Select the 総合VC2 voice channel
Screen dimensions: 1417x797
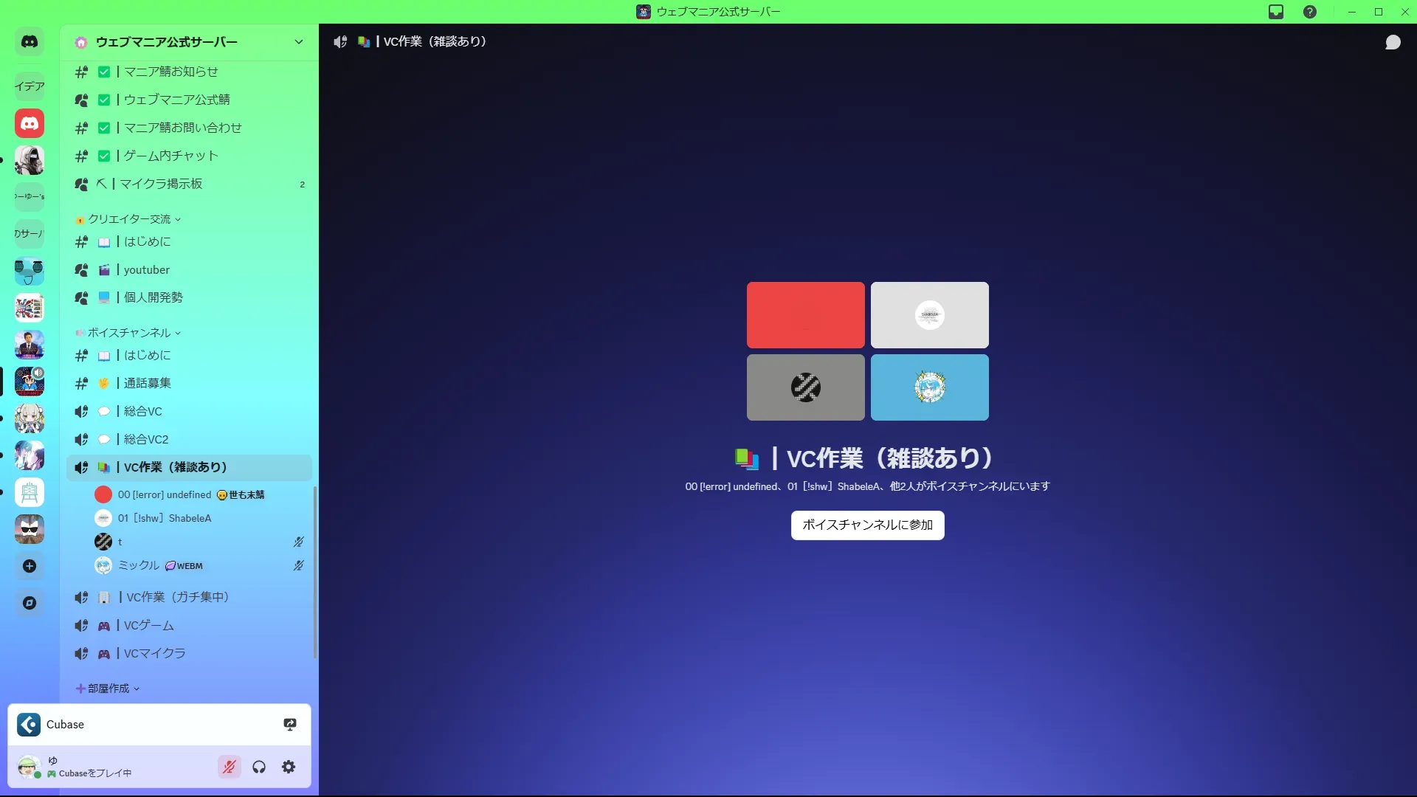146,439
